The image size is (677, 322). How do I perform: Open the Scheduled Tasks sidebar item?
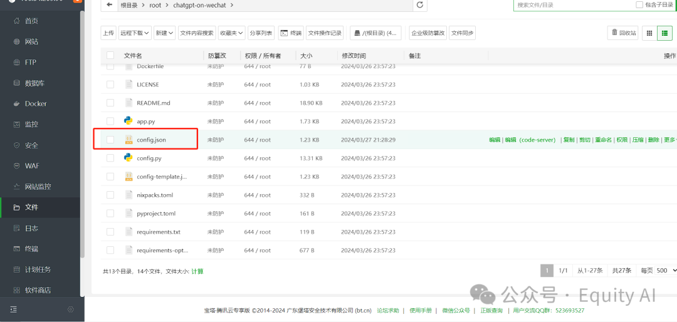click(x=38, y=269)
